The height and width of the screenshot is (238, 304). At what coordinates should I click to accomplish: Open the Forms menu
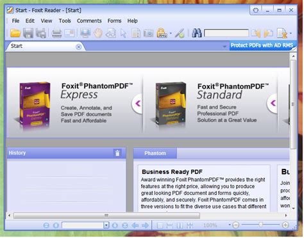click(x=114, y=20)
